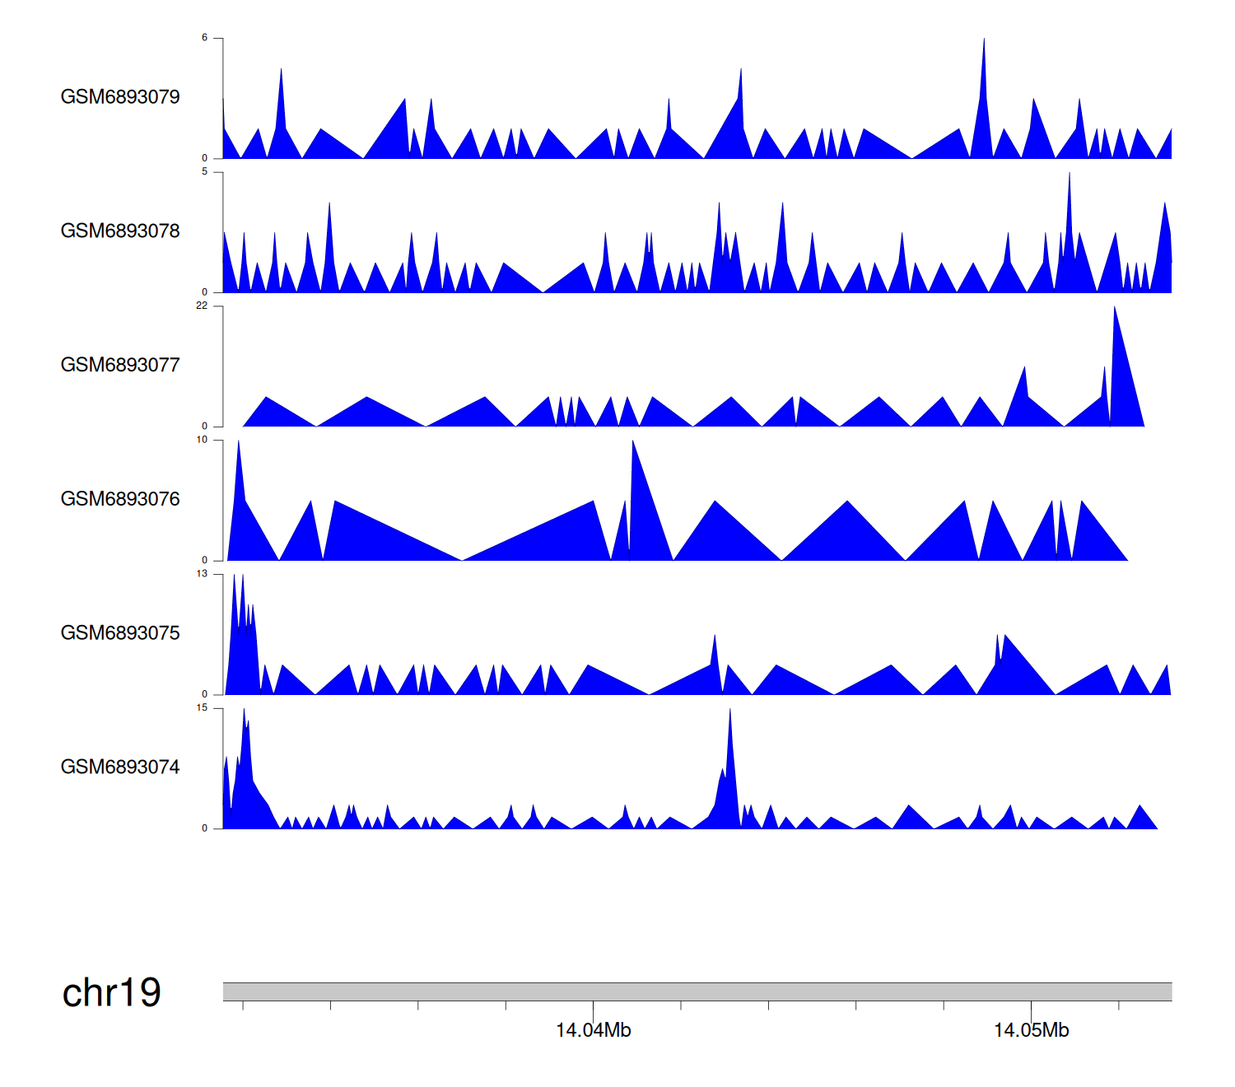The image size is (1235, 1087).
Task: Select the GSM6893078 track label
Action: (x=120, y=231)
